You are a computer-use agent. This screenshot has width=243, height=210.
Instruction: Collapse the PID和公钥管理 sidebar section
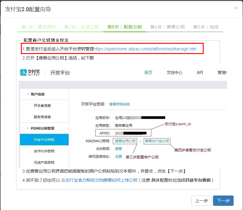click(42, 128)
